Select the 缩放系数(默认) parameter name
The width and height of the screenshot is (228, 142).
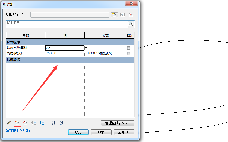pyautogui.click(x=26, y=48)
